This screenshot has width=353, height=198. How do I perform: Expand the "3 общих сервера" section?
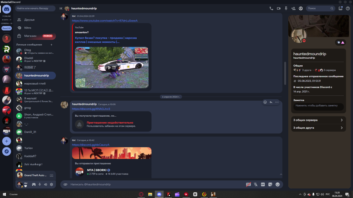(x=318, y=120)
